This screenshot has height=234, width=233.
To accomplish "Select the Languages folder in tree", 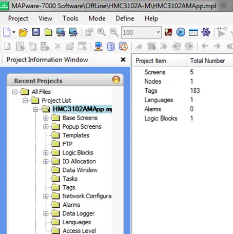I will click(x=76, y=222).
